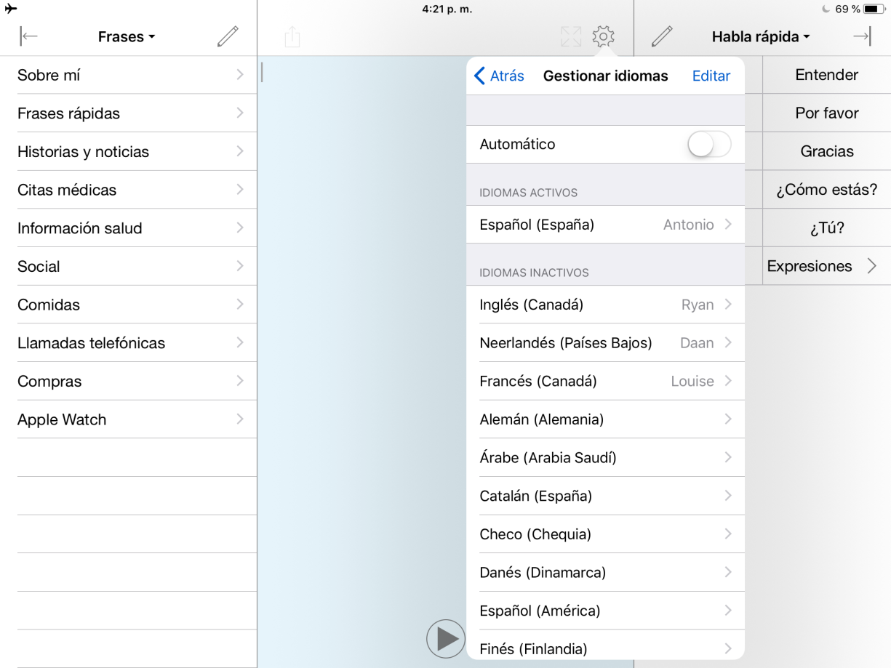Select Neerlandés (Países Bajos) Daan

[x=605, y=343]
